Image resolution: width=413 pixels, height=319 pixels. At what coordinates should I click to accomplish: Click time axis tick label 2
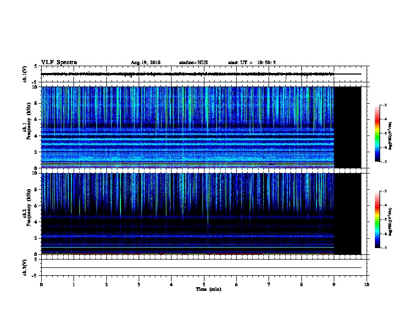106,285
